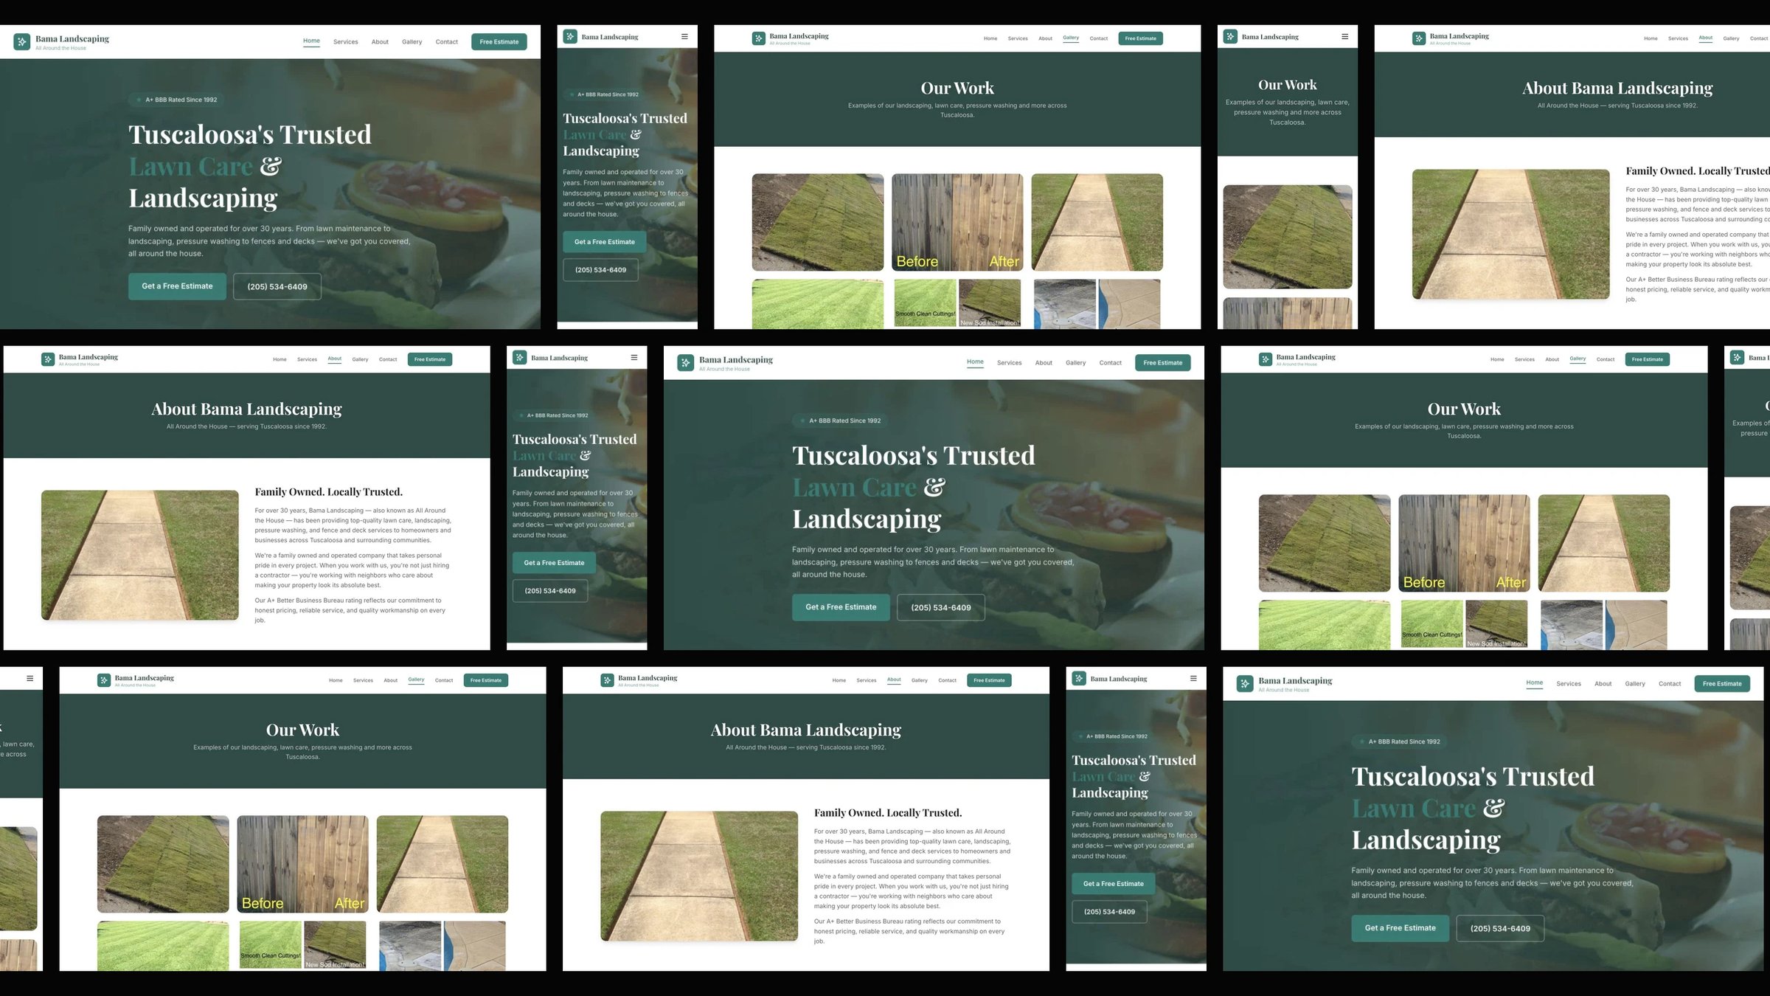Tap hamburger menu in bottom-row mobile homepage screenshot
Image resolution: width=1770 pixels, height=996 pixels.
tap(1193, 678)
